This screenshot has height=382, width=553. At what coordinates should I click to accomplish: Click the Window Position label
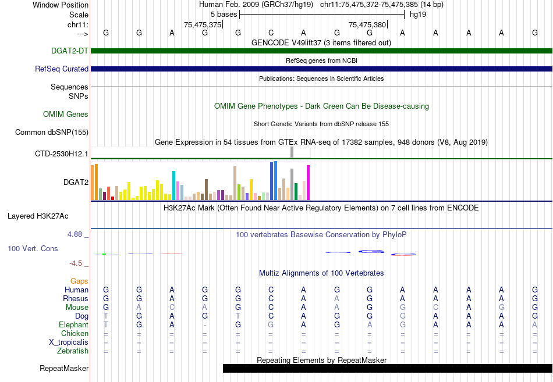[61, 5]
